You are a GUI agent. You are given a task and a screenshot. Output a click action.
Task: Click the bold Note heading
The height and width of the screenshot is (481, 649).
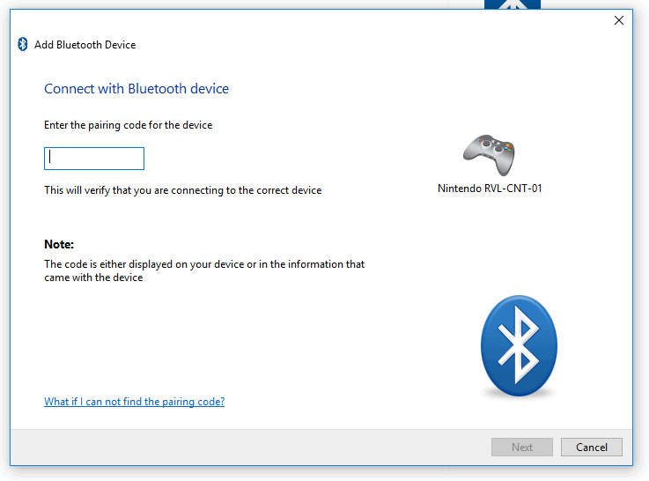(x=59, y=244)
